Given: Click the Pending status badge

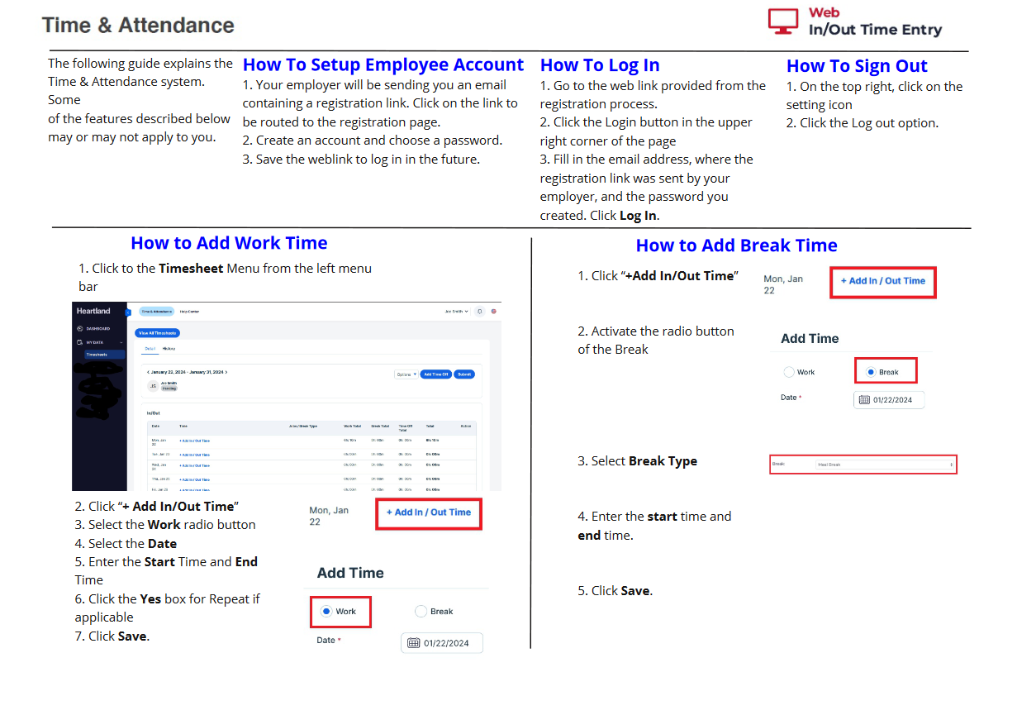Looking at the screenshot, I should pyautogui.click(x=169, y=388).
